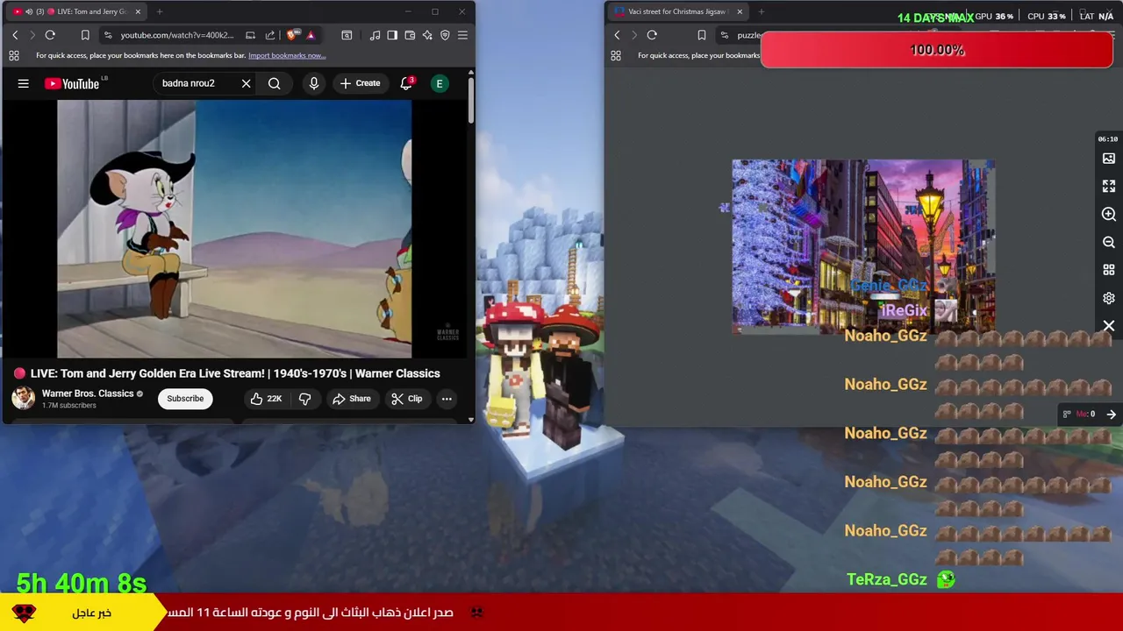Open bookmarks apps grid in puzzle window
1123x631 pixels.
click(616, 55)
